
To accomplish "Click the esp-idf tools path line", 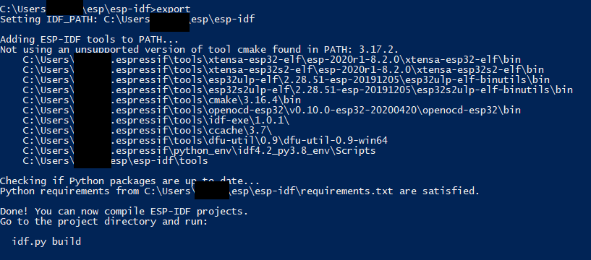I will [115, 161].
